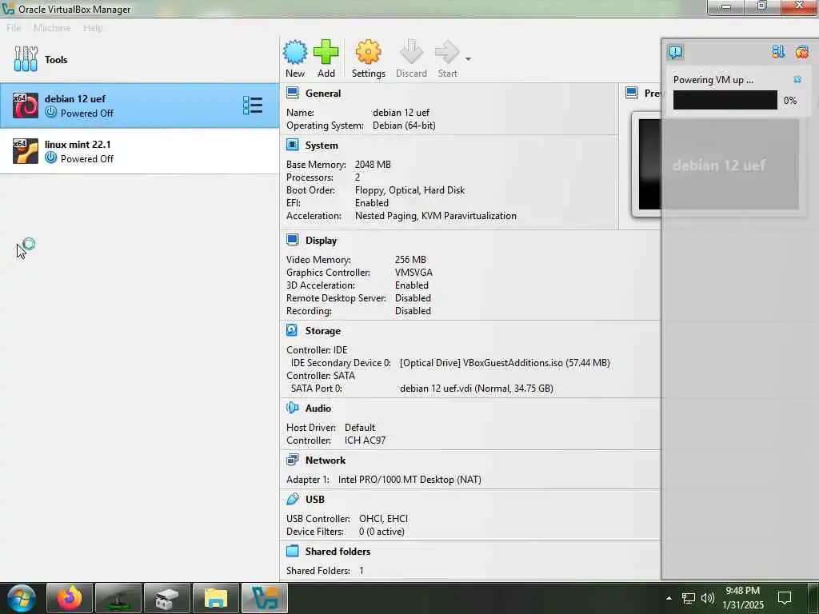819x614 pixels.
Task: Open the General settings heading link
Action: [x=323, y=94]
